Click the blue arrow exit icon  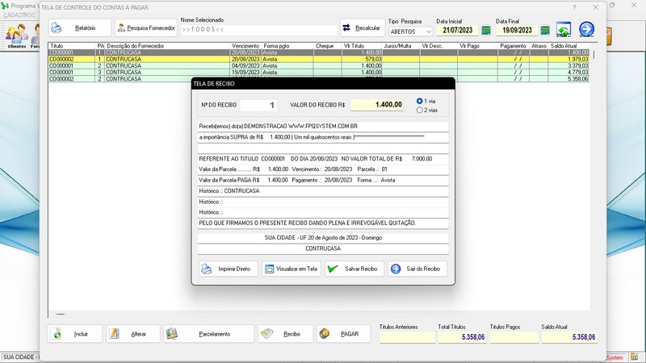(x=587, y=31)
